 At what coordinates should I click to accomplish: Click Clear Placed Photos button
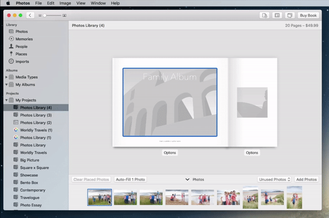91,180
